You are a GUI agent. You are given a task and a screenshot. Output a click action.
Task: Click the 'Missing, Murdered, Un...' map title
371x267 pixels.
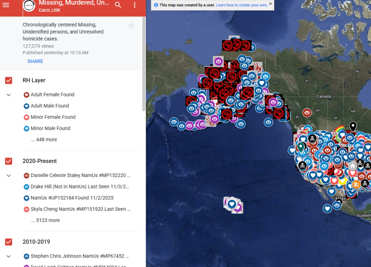click(74, 3)
